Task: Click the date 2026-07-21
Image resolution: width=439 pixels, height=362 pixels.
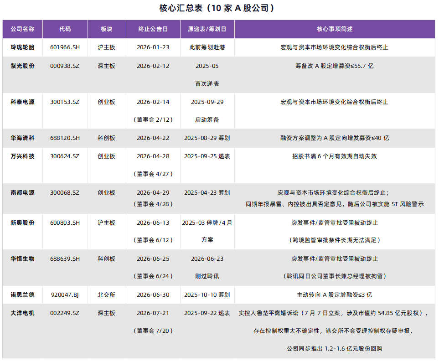Action: coord(153,313)
